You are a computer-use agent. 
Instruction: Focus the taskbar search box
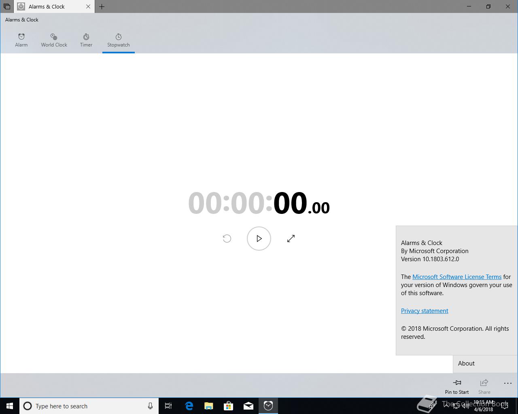[x=89, y=406]
